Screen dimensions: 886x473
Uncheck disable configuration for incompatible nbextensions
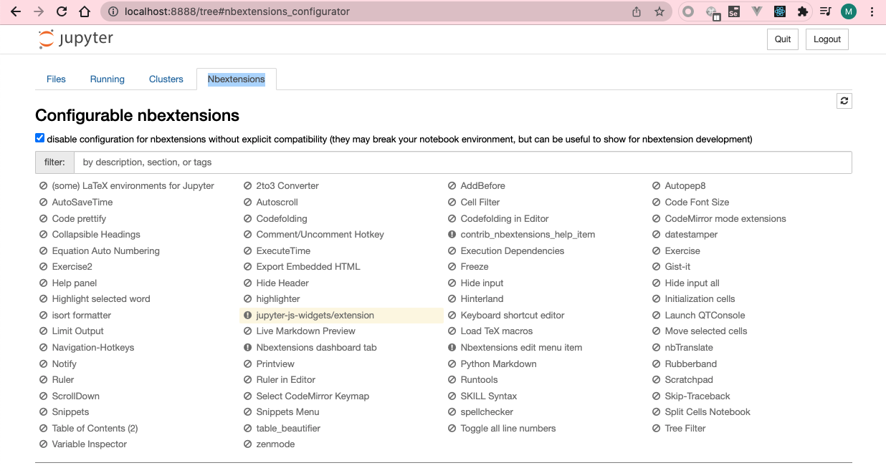pyautogui.click(x=40, y=139)
